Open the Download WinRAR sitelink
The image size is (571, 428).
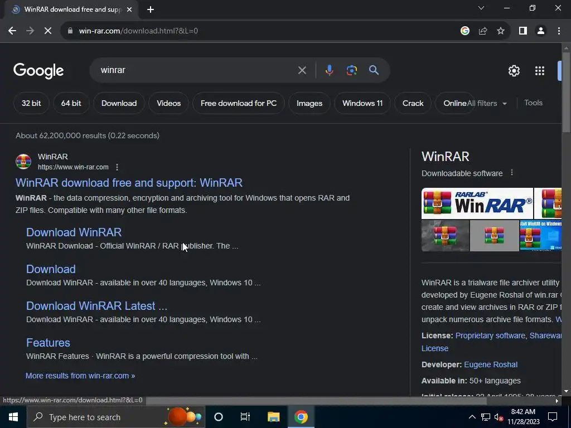(74, 232)
